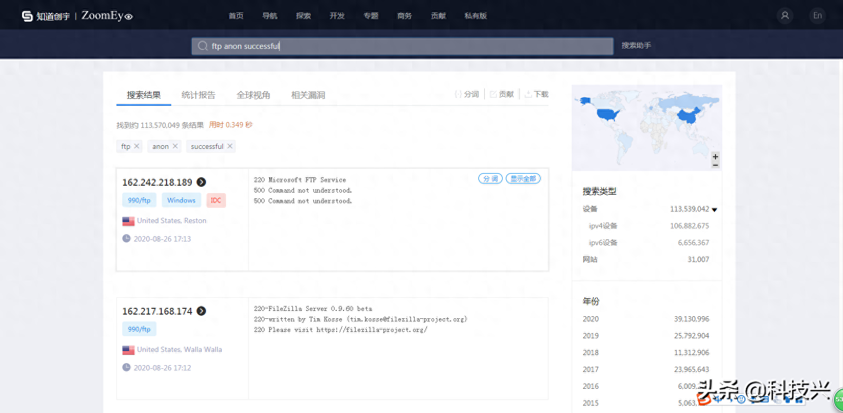Switch language with En button

tap(817, 15)
